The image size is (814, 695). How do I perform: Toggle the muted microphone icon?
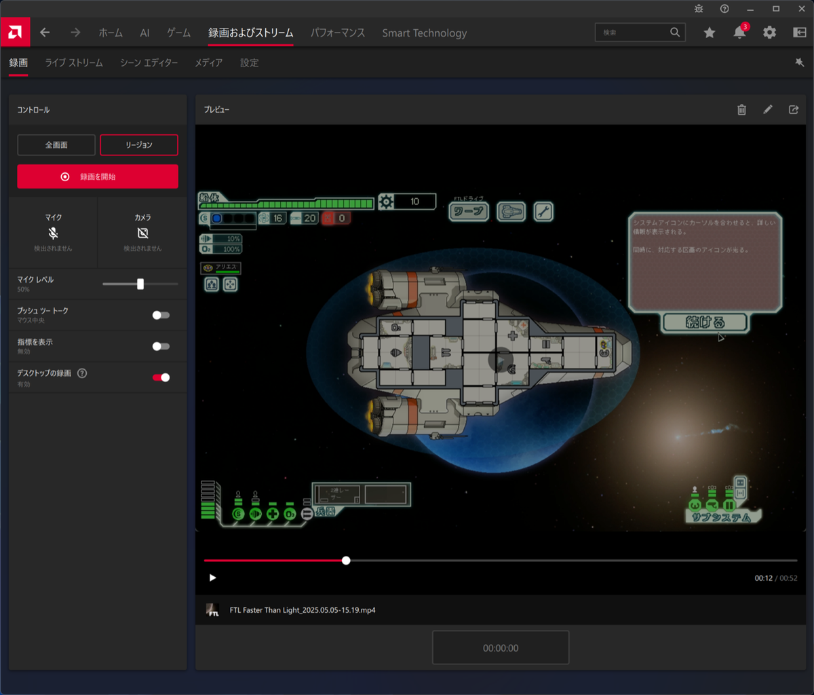(54, 233)
